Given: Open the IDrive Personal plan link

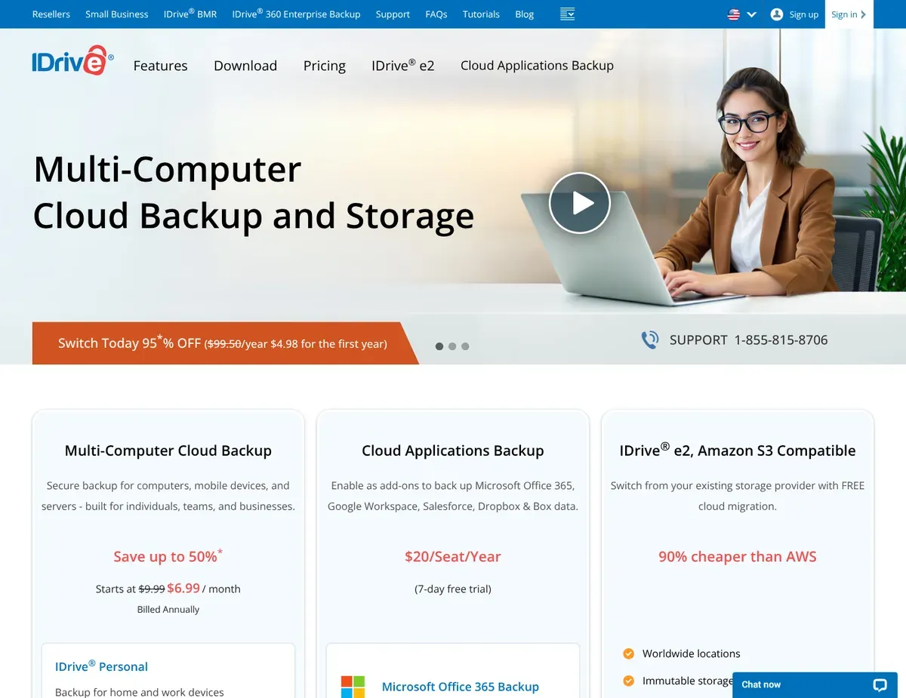Looking at the screenshot, I should pos(101,666).
